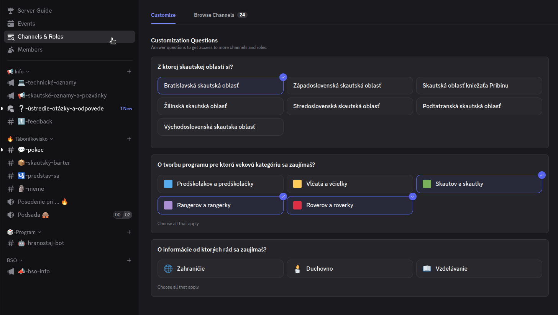This screenshot has height=315, width=558.
Task: Click plus icon beside Táborákovisko category
Action: [x=129, y=139]
